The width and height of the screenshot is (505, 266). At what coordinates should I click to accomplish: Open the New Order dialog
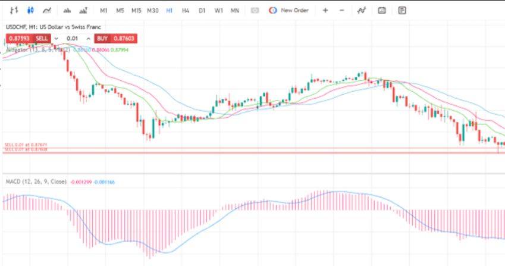tap(288, 10)
